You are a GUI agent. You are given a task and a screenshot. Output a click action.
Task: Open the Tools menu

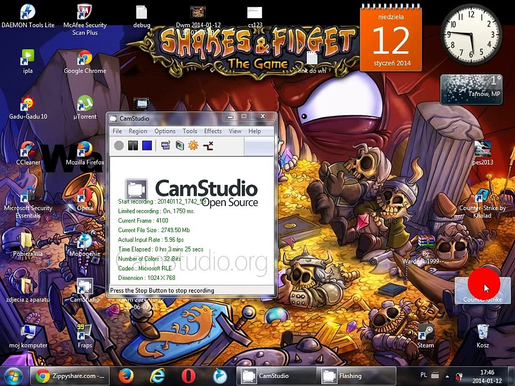point(190,131)
